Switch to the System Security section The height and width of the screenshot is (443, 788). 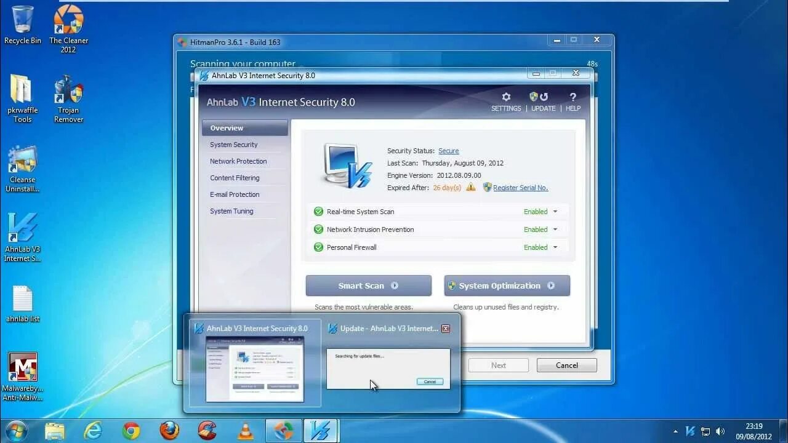(233, 145)
